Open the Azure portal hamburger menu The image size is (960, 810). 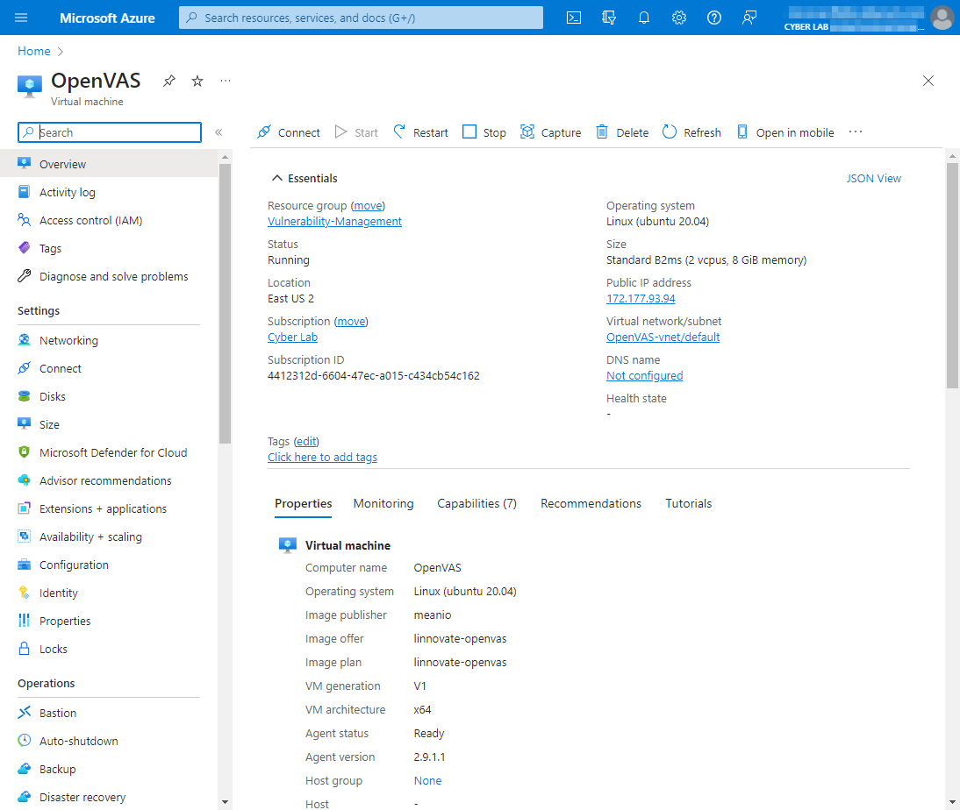coord(21,18)
